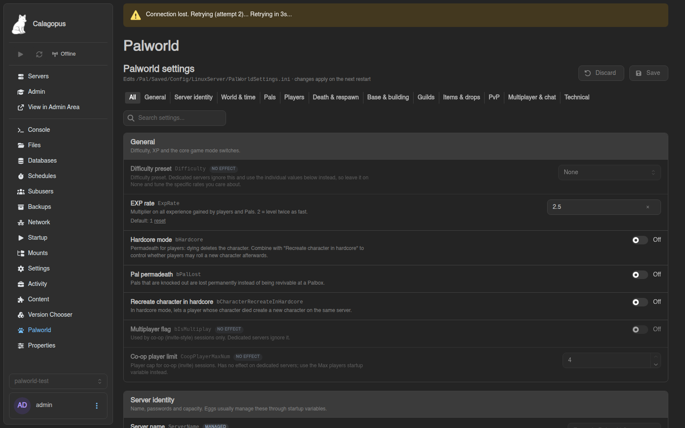Click the Discard button
This screenshot has height=428, width=685.
(x=601, y=73)
